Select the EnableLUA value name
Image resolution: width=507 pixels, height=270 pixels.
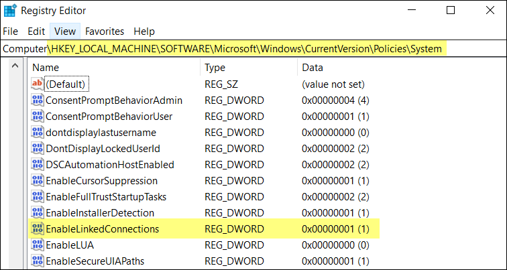(x=70, y=245)
